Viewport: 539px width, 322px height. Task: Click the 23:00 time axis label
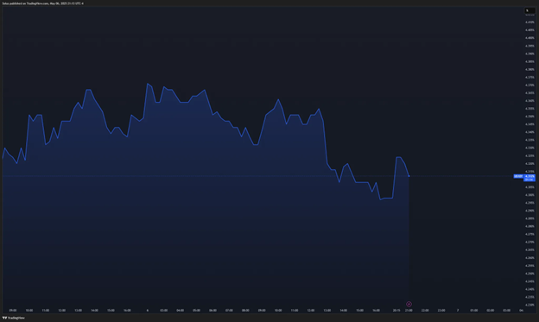pos(441,310)
